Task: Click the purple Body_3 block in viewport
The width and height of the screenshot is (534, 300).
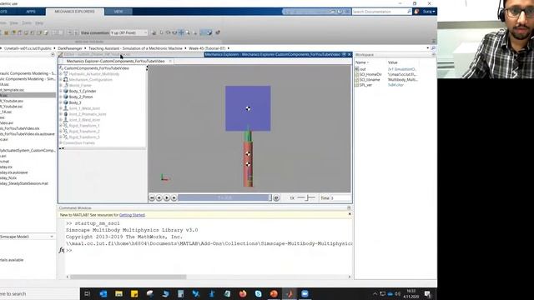Action: tap(248, 108)
